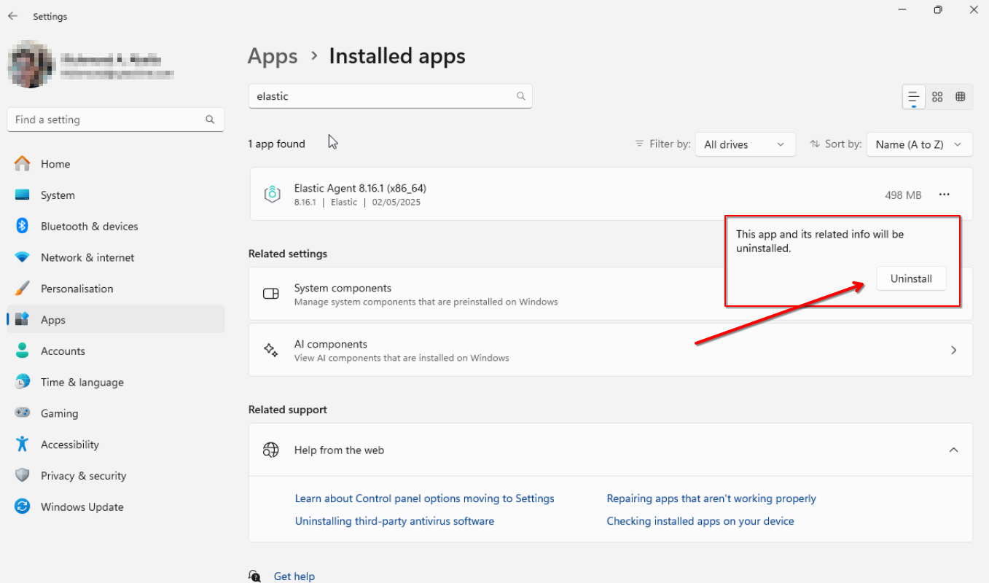Image resolution: width=989 pixels, height=583 pixels.
Task: Collapse the Help from the web section
Action: pyautogui.click(x=953, y=450)
